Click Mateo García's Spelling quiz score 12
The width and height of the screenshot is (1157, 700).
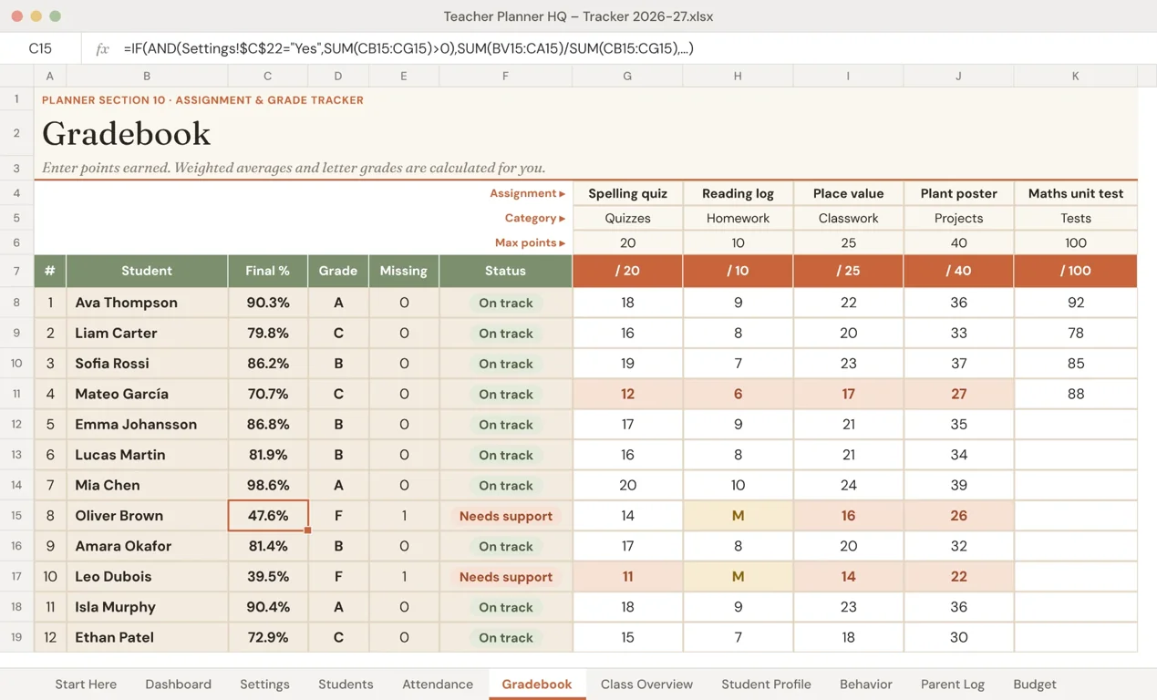[x=627, y=394]
